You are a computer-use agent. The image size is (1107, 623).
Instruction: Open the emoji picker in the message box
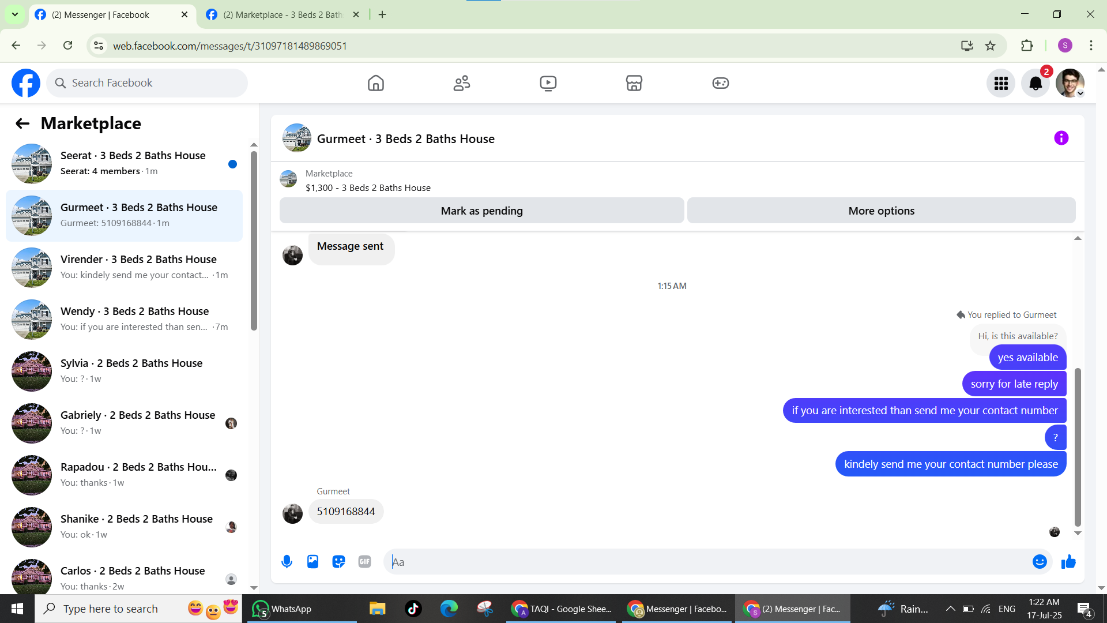(x=1040, y=562)
